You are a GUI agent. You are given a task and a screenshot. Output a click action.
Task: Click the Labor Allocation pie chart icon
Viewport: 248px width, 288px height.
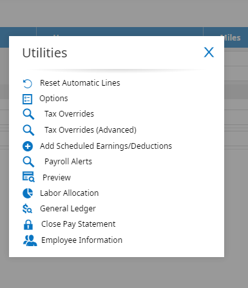coord(28,193)
